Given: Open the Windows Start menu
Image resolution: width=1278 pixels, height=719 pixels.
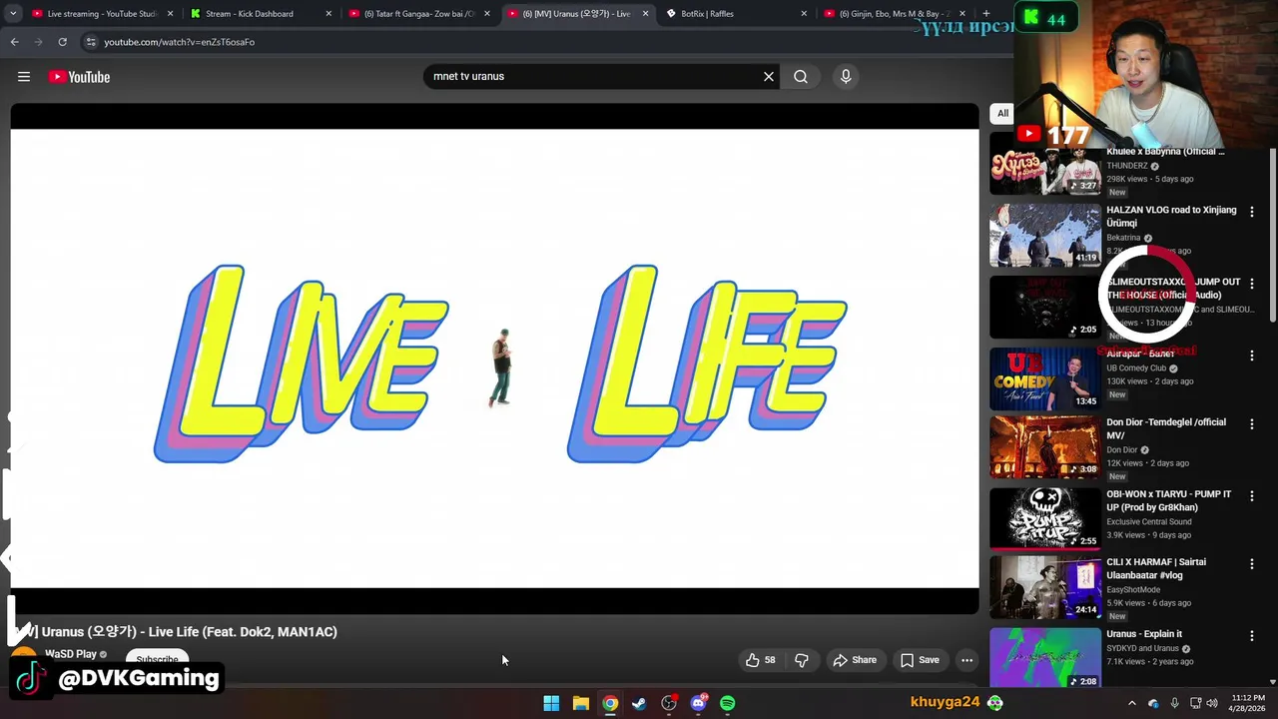Looking at the screenshot, I should point(551,703).
